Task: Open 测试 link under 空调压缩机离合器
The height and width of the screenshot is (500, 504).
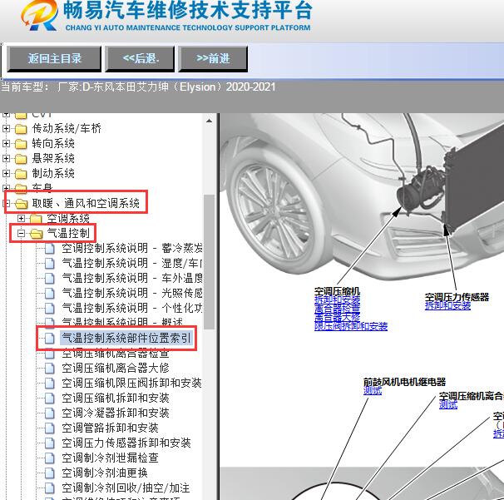Action: click(x=448, y=405)
